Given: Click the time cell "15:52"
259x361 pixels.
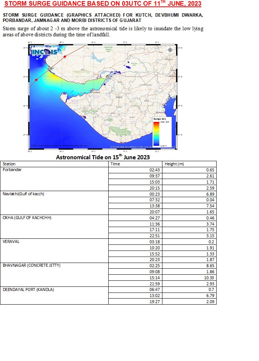Looking at the screenshot, I should point(135,254).
